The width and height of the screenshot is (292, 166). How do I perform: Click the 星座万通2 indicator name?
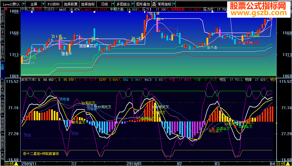pyautogui.click(x=29, y=80)
